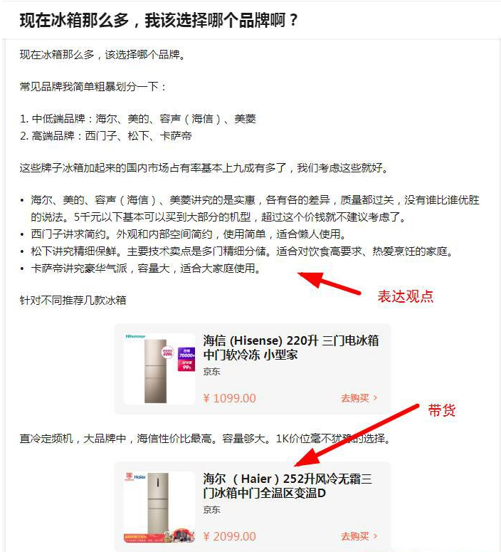Click the article title 现在冰箱那么多
The height and width of the screenshot is (552, 501).
point(158,20)
